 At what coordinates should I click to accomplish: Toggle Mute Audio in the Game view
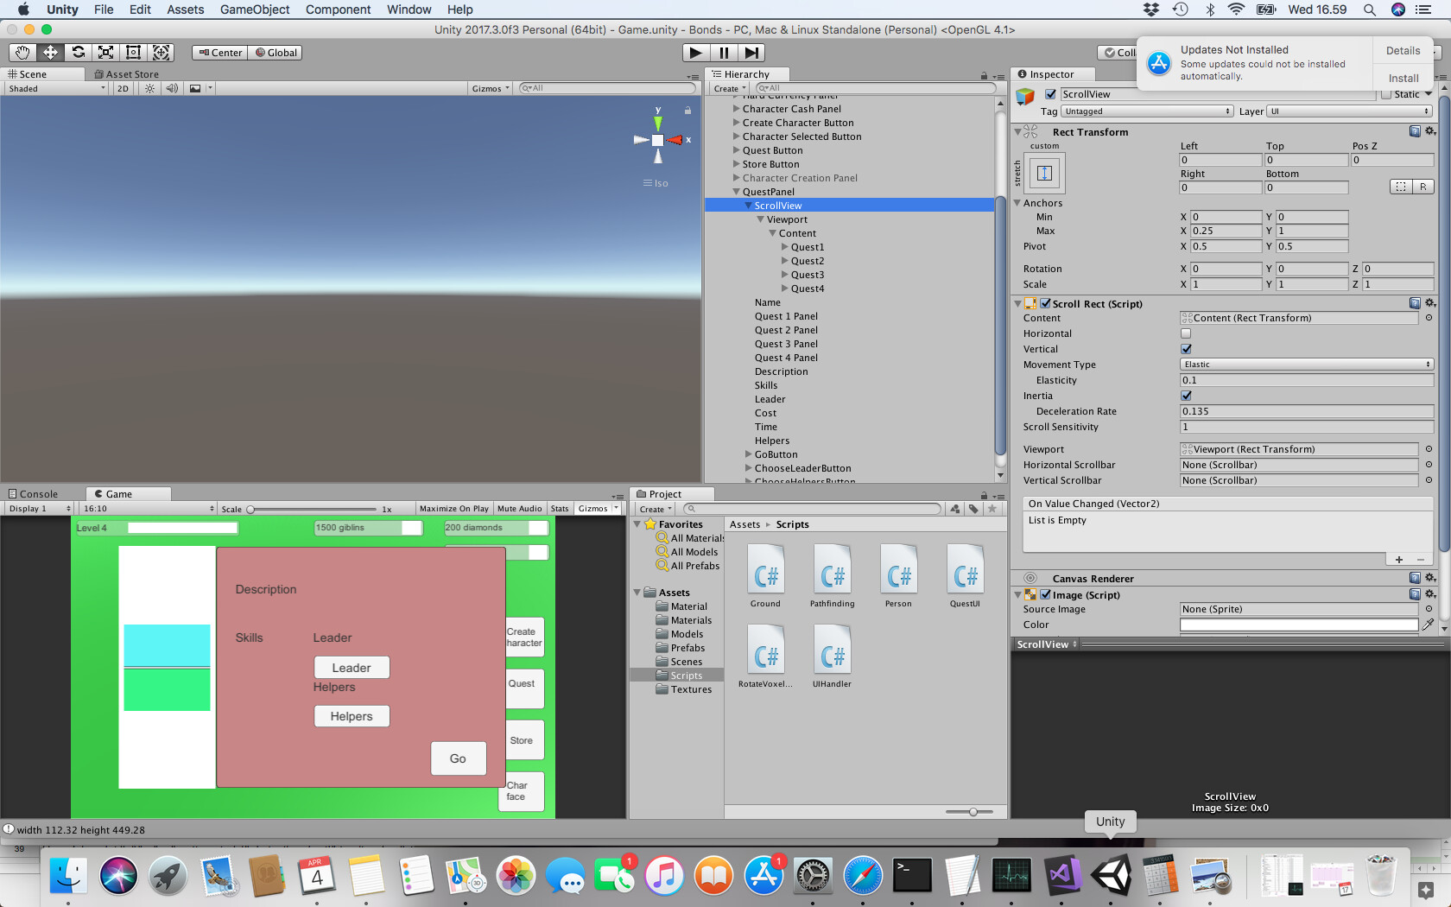[519, 508]
